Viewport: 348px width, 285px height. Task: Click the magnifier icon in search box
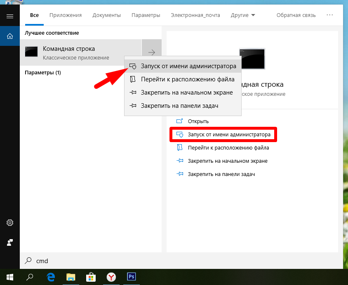(x=28, y=261)
